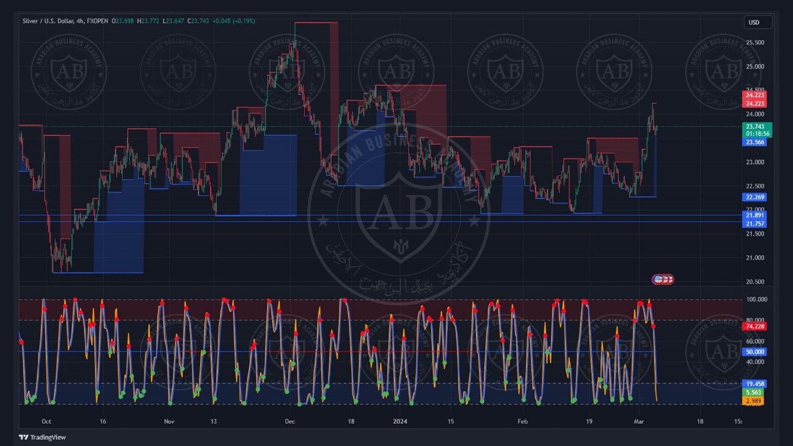Click the red 74.228 oscillator label

pyautogui.click(x=754, y=326)
